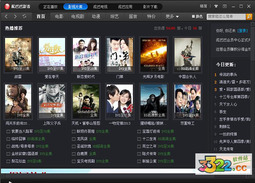The height and width of the screenshot is (183, 255).
Task: Click the icon beside 断奶佟丽娅
Action: coord(74,131)
